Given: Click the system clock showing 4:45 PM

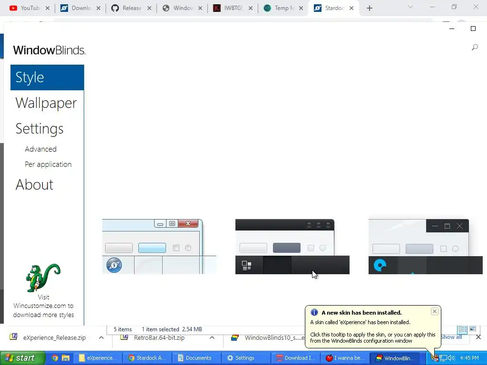Looking at the screenshot, I should (x=469, y=358).
